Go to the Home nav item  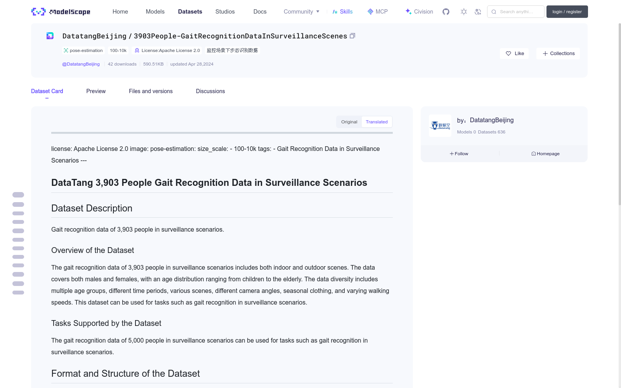pyautogui.click(x=120, y=12)
